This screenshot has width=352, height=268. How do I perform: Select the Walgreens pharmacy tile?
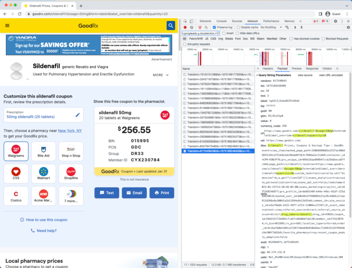point(16,151)
